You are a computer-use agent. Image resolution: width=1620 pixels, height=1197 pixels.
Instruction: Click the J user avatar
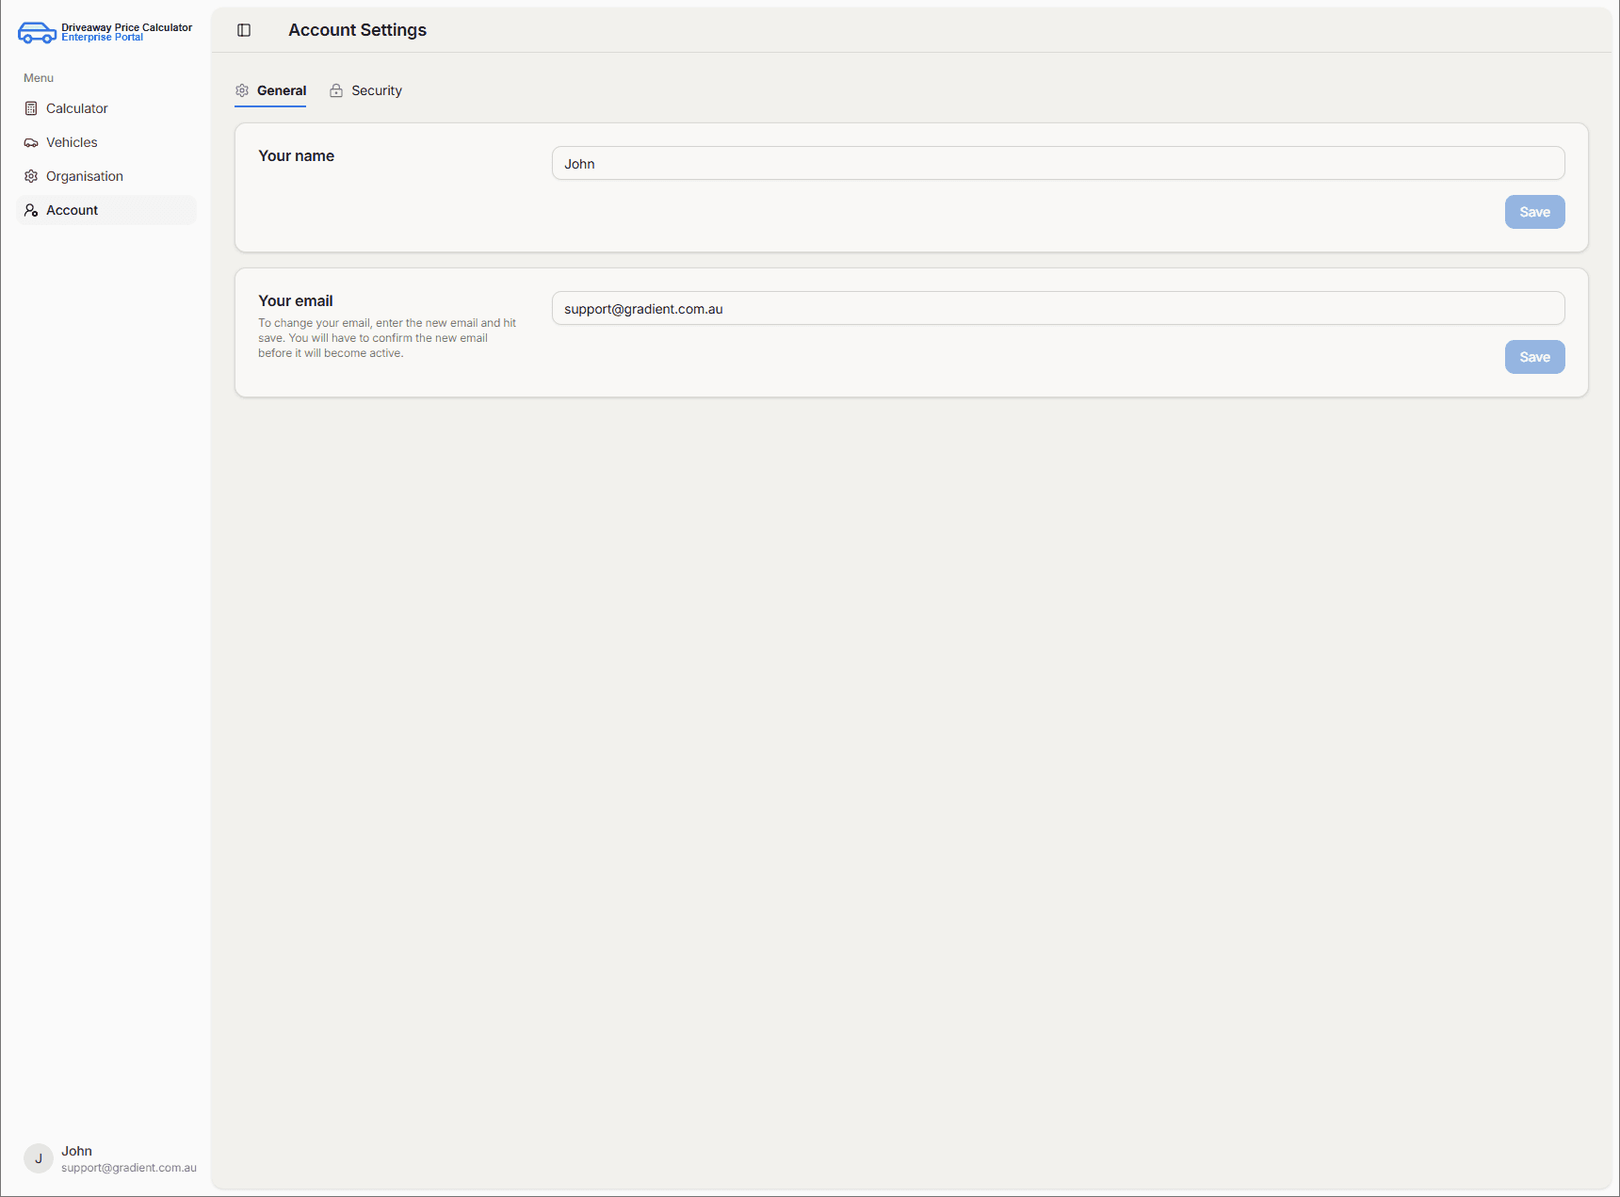(x=39, y=1158)
